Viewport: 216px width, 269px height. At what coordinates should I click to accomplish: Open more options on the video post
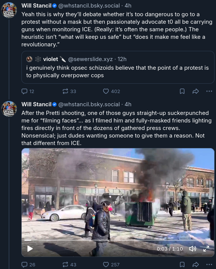pos(209,264)
